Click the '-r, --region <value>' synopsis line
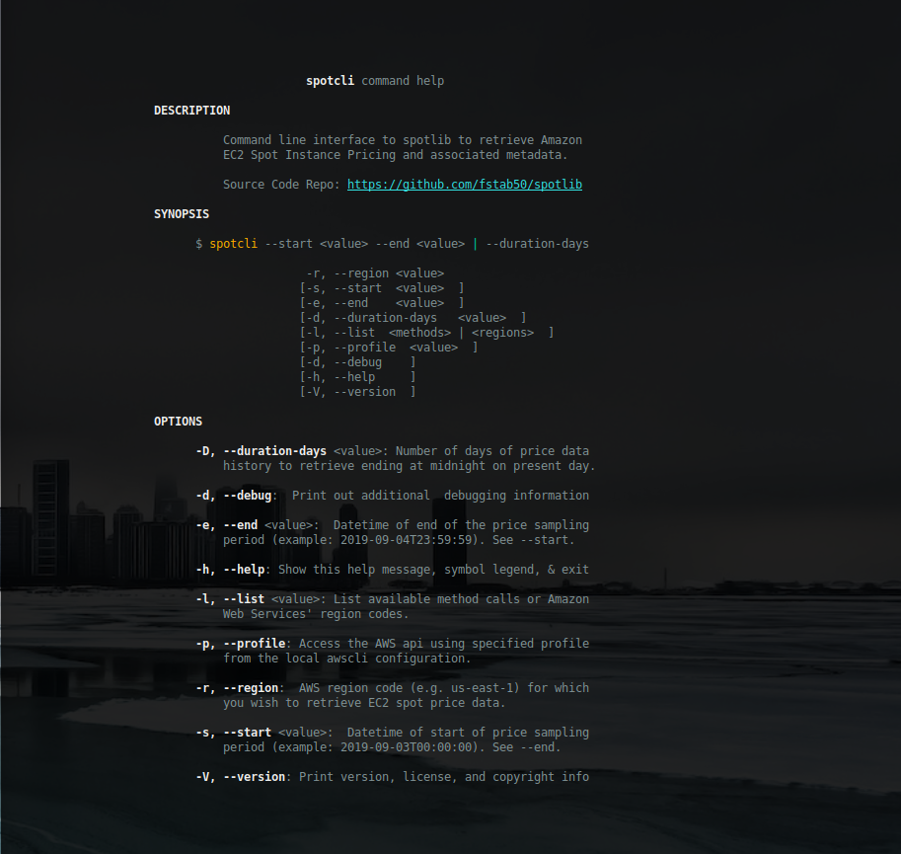This screenshot has height=854, width=901. tap(375, 273)
